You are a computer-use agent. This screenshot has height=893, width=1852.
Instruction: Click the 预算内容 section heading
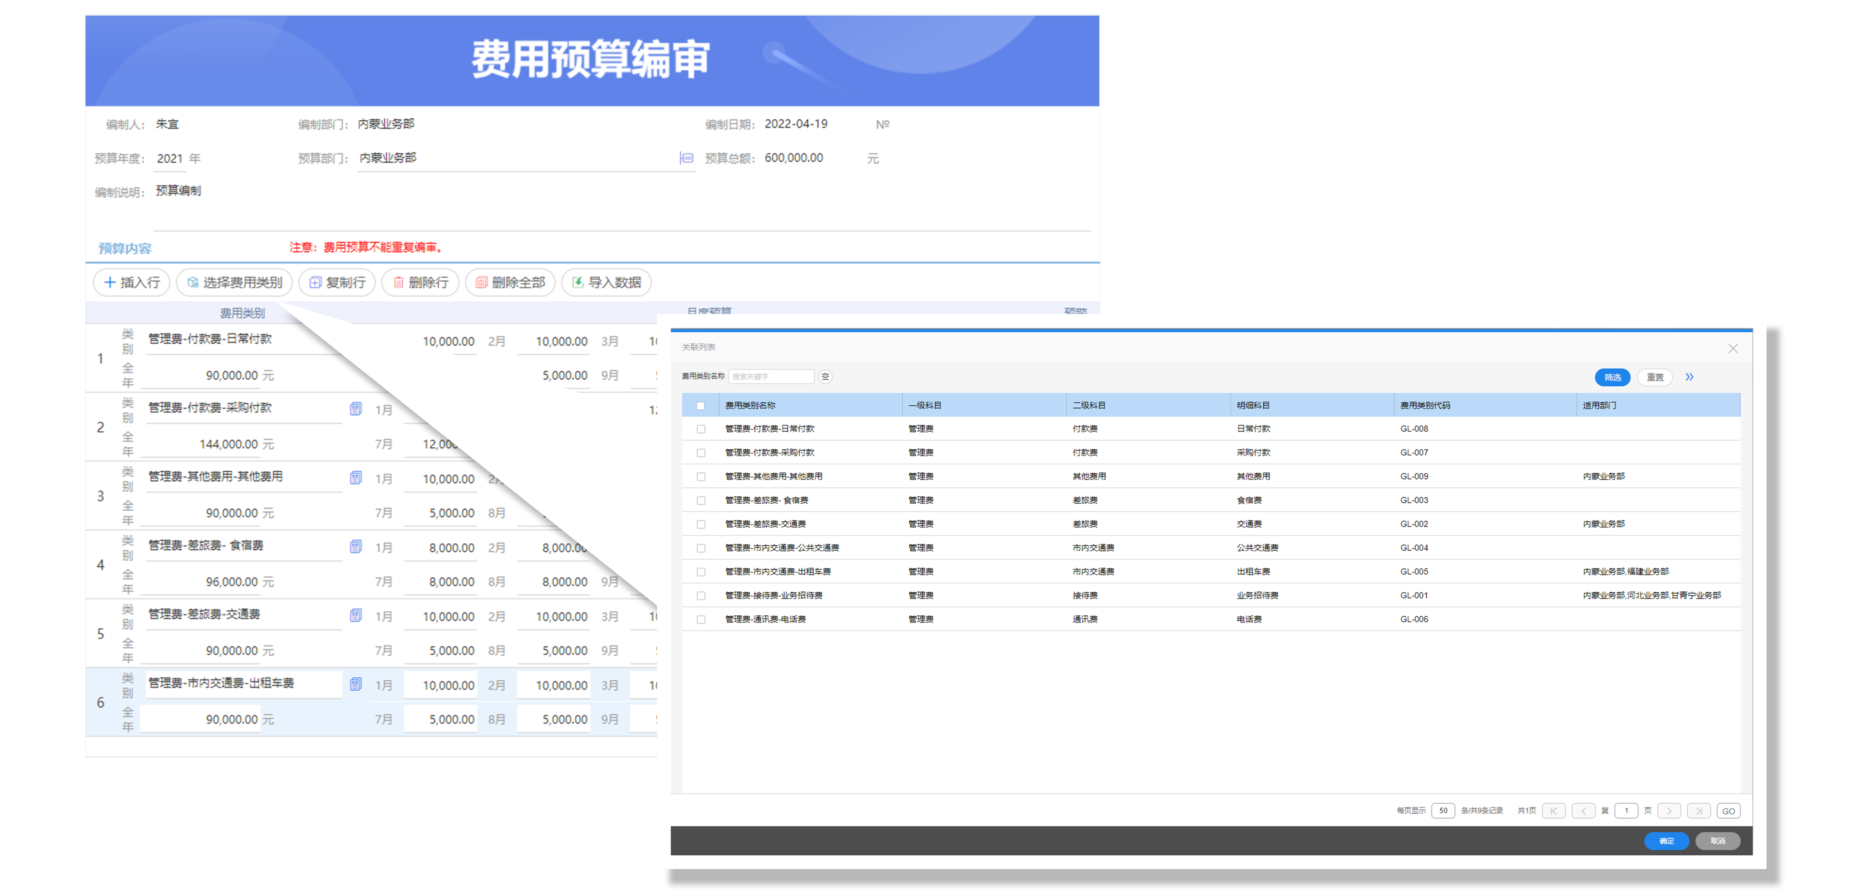pyautogui.click(x=124, y=249)
